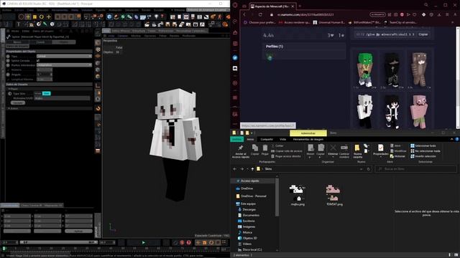Viewport: 460px width, 258px height.
Task: Click Seleccionar todo in File Explorer
Action: pyautogui.click(x=423, y=145)
